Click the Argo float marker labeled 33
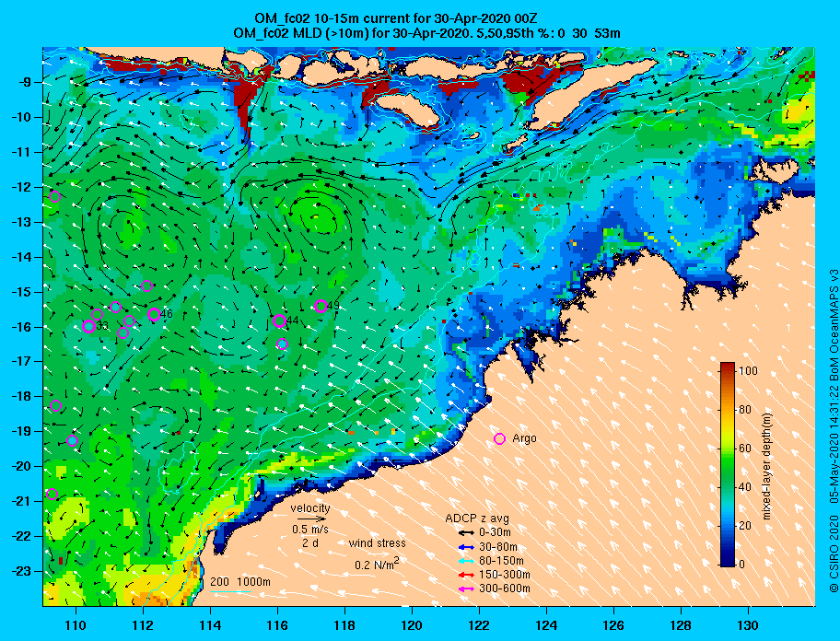Image resolution: width=840 pixels, height=641 pixels. pyautogui.click(x=89, y=327)
